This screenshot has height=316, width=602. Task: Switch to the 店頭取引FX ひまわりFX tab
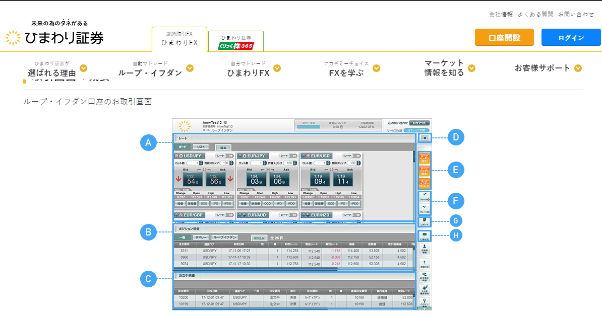[x=179, y=39]
